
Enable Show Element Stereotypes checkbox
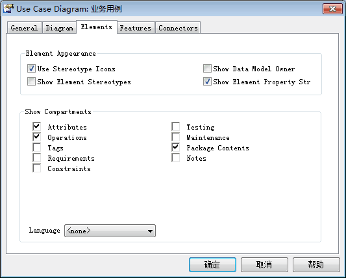coord(31,82)
